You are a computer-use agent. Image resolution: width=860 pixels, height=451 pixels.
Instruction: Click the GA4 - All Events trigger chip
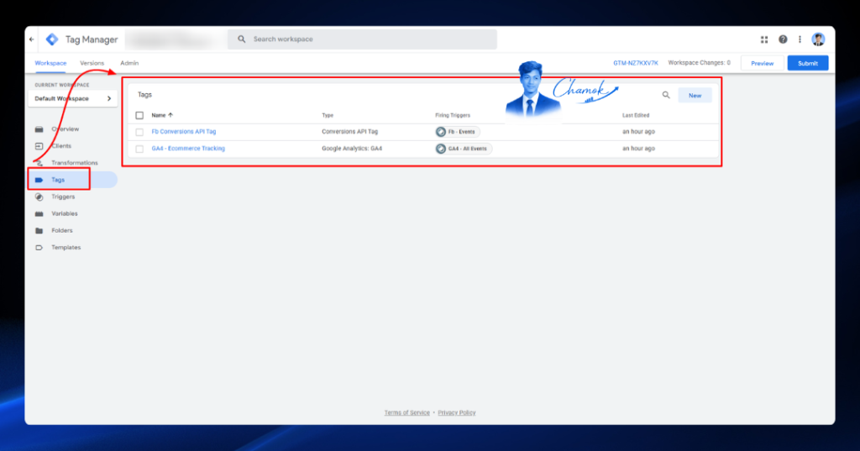(464, 149)
